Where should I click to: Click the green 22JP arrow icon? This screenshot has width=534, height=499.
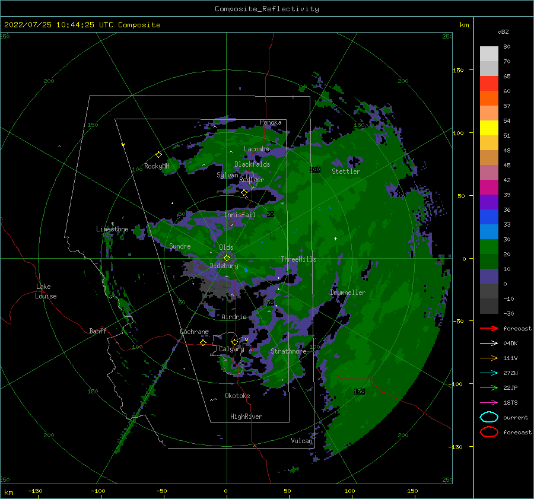(x=489, y=387)
